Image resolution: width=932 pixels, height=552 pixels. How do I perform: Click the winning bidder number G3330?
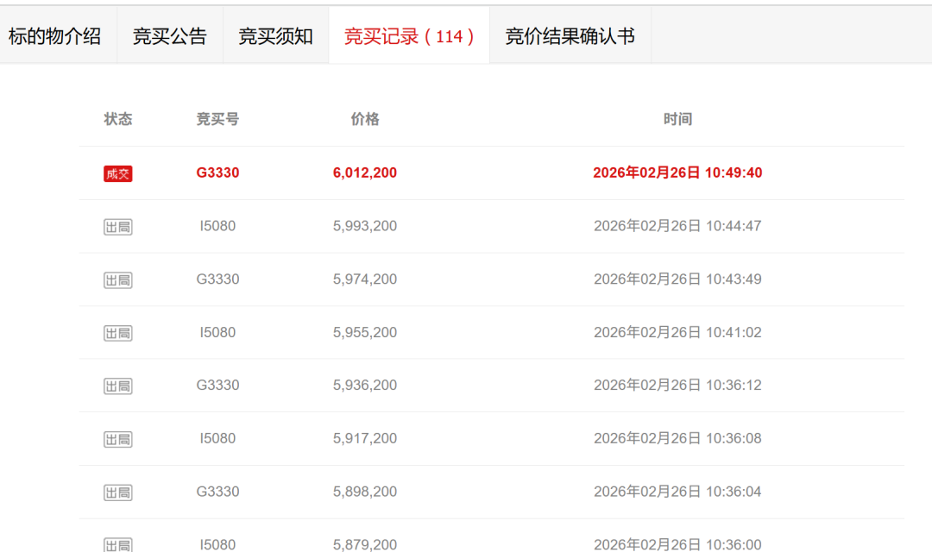[217, 172]
